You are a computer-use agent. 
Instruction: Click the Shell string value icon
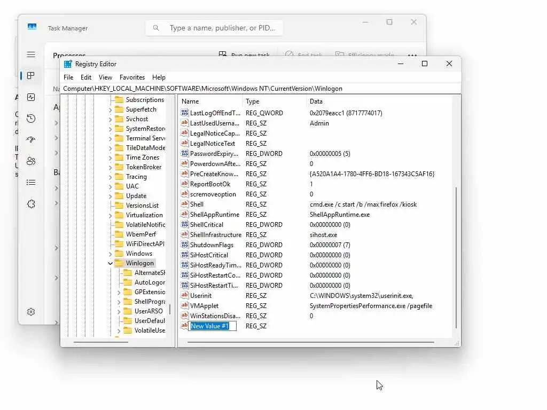(x=184, y=204)
